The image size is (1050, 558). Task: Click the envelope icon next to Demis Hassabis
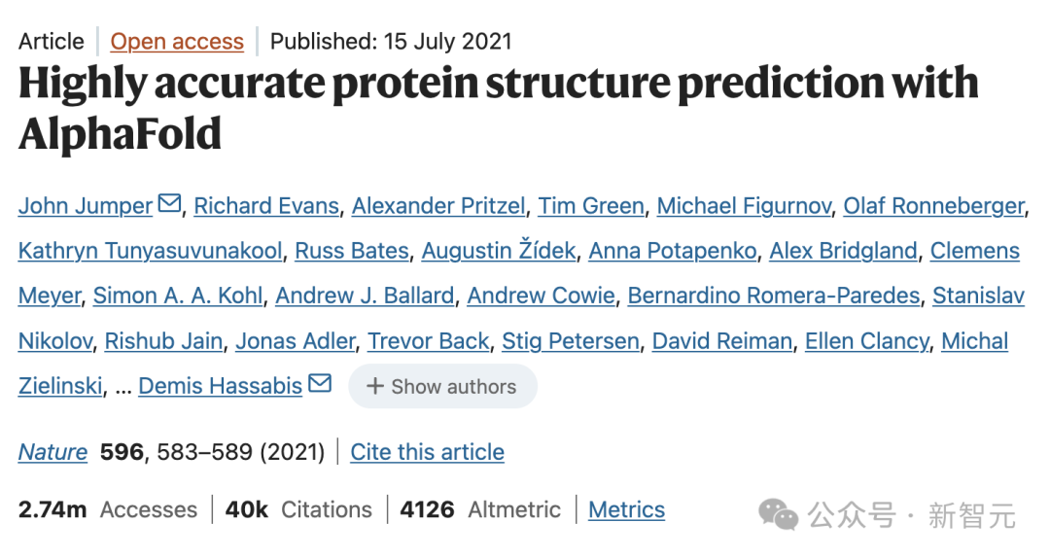319,384
